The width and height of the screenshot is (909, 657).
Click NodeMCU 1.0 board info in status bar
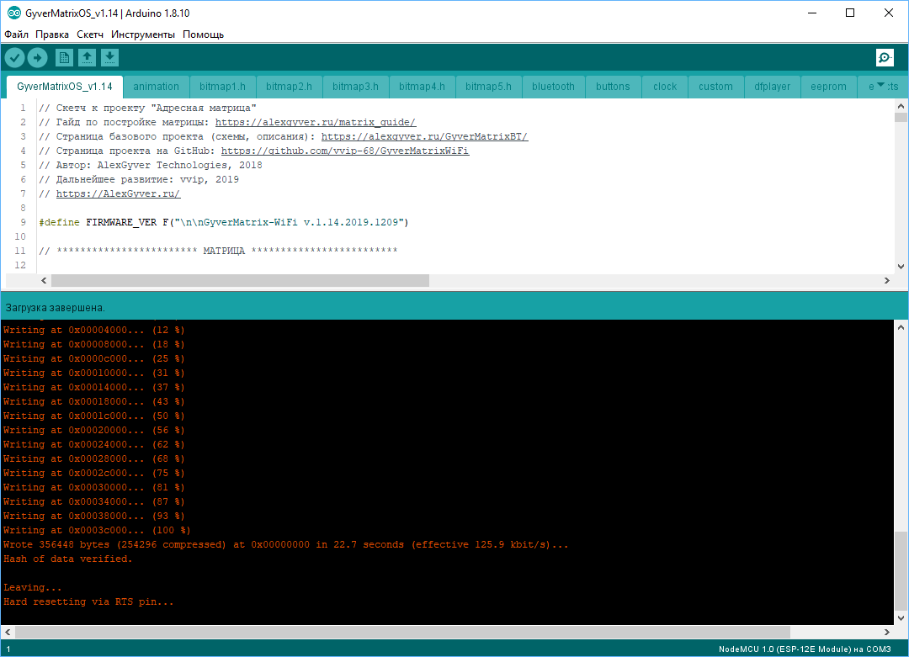[x=805, y=649]
